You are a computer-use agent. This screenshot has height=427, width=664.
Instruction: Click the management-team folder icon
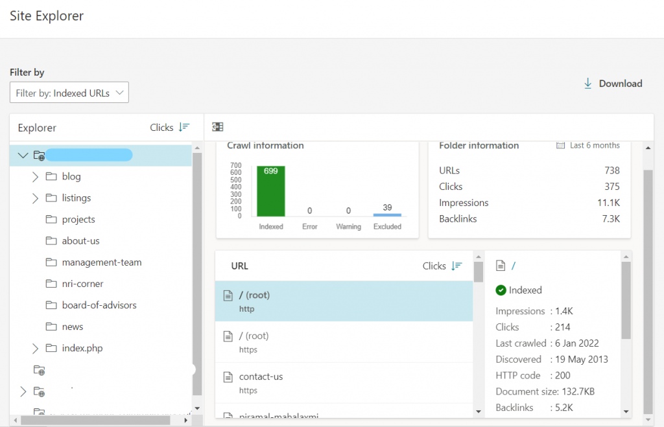click(51, 262)
